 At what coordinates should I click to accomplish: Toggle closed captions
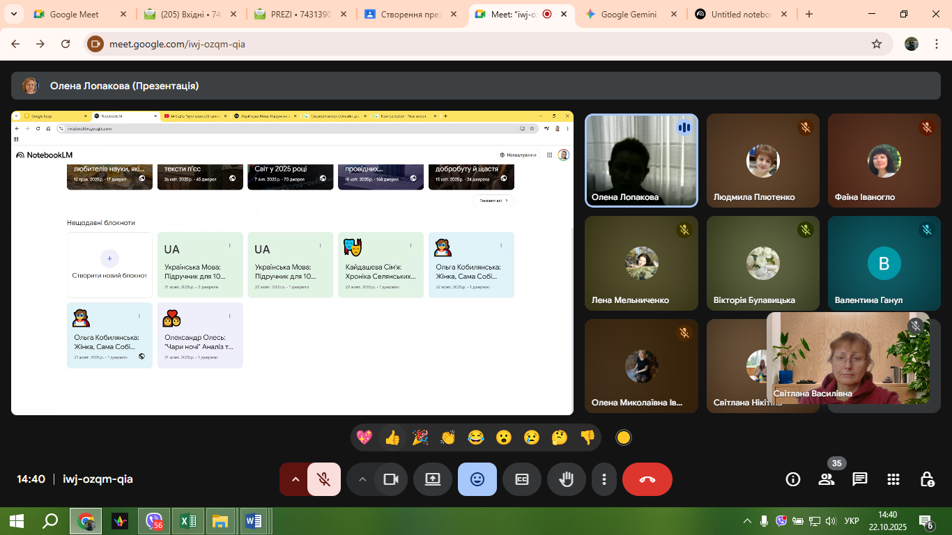[521, 479]
